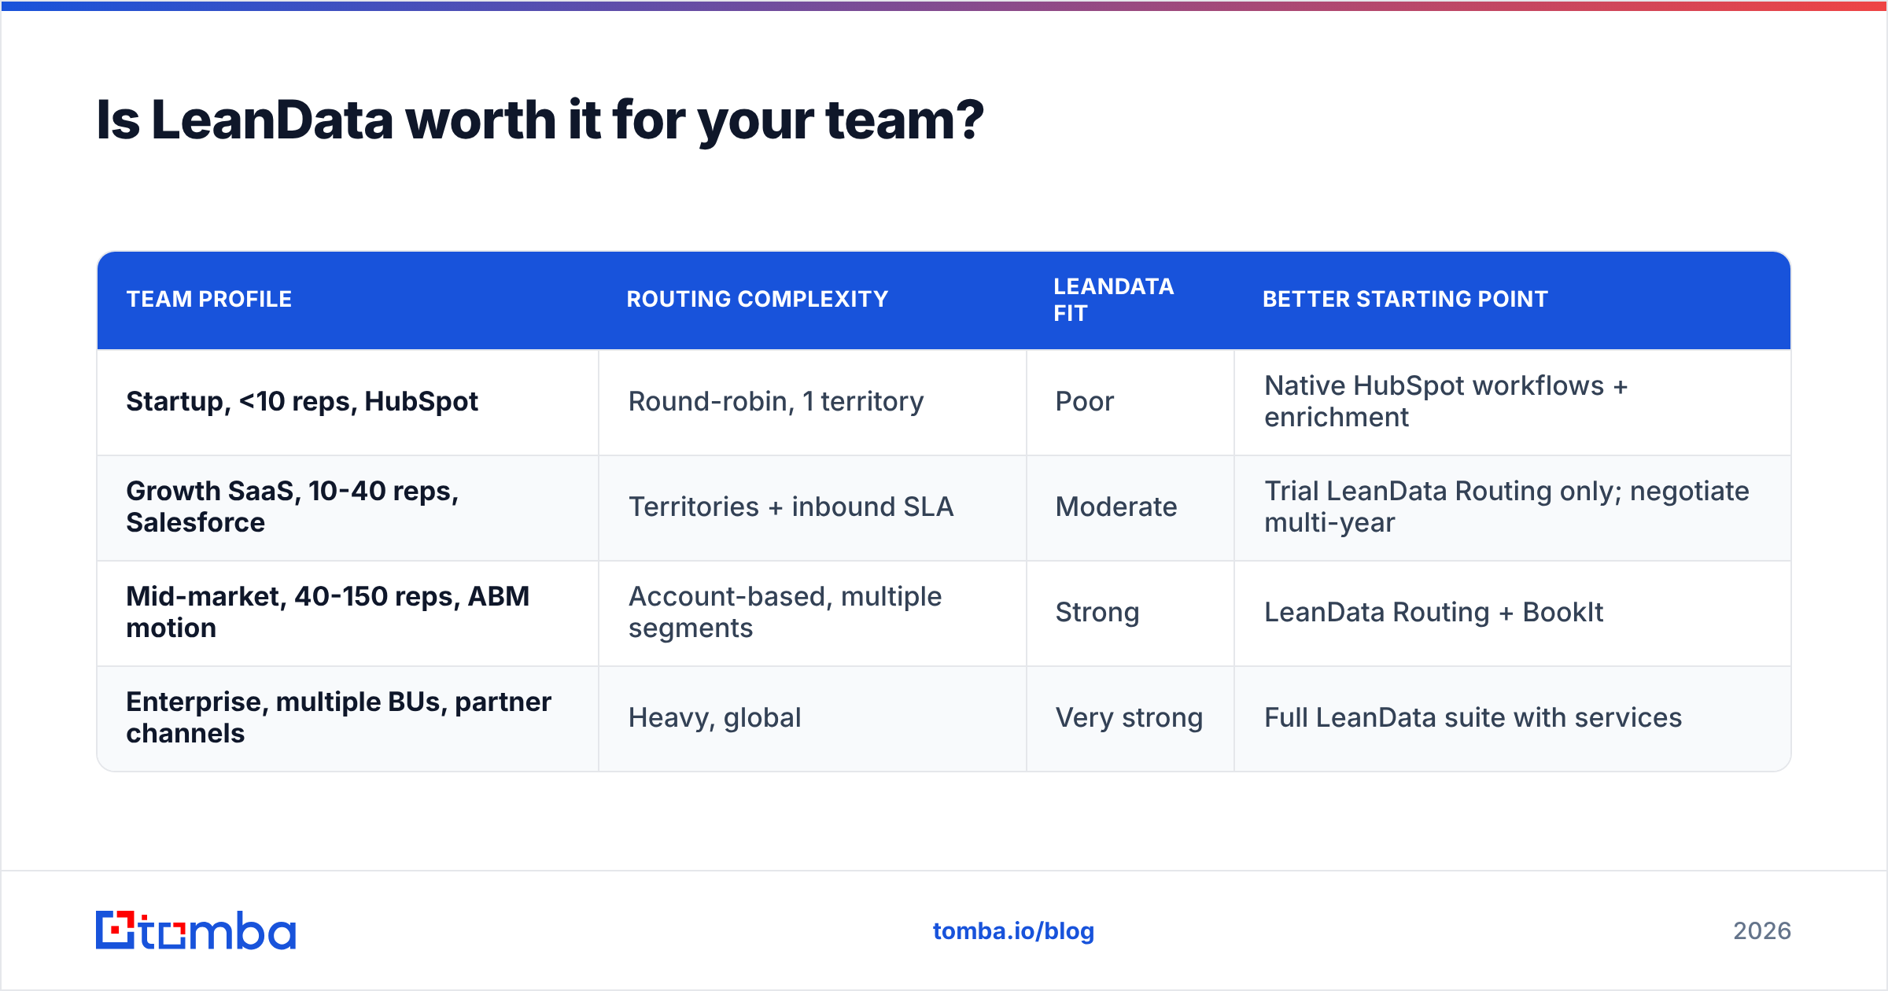Image resolution: width=1888 pixels, height=991 pixels.
Task: Click the 'Round-robin, 1 territory' cell
Action: point(813,402)
